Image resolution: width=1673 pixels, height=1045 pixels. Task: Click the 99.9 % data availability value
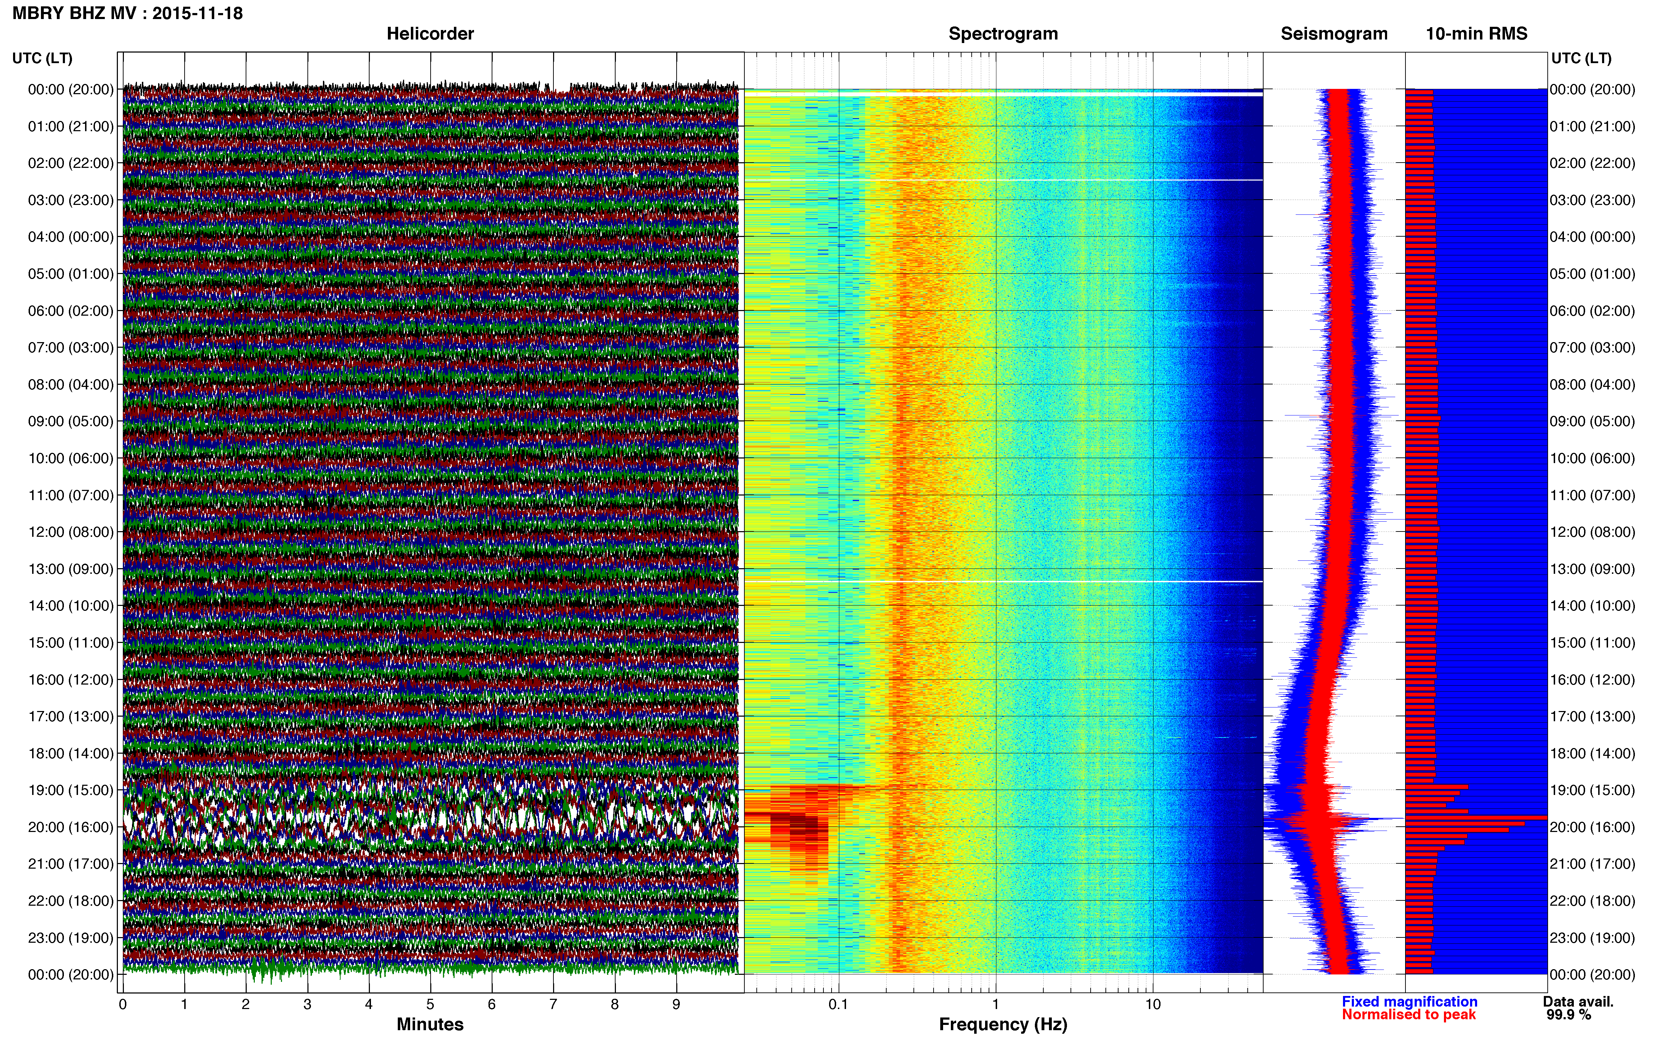[x=1569, y=1015]
